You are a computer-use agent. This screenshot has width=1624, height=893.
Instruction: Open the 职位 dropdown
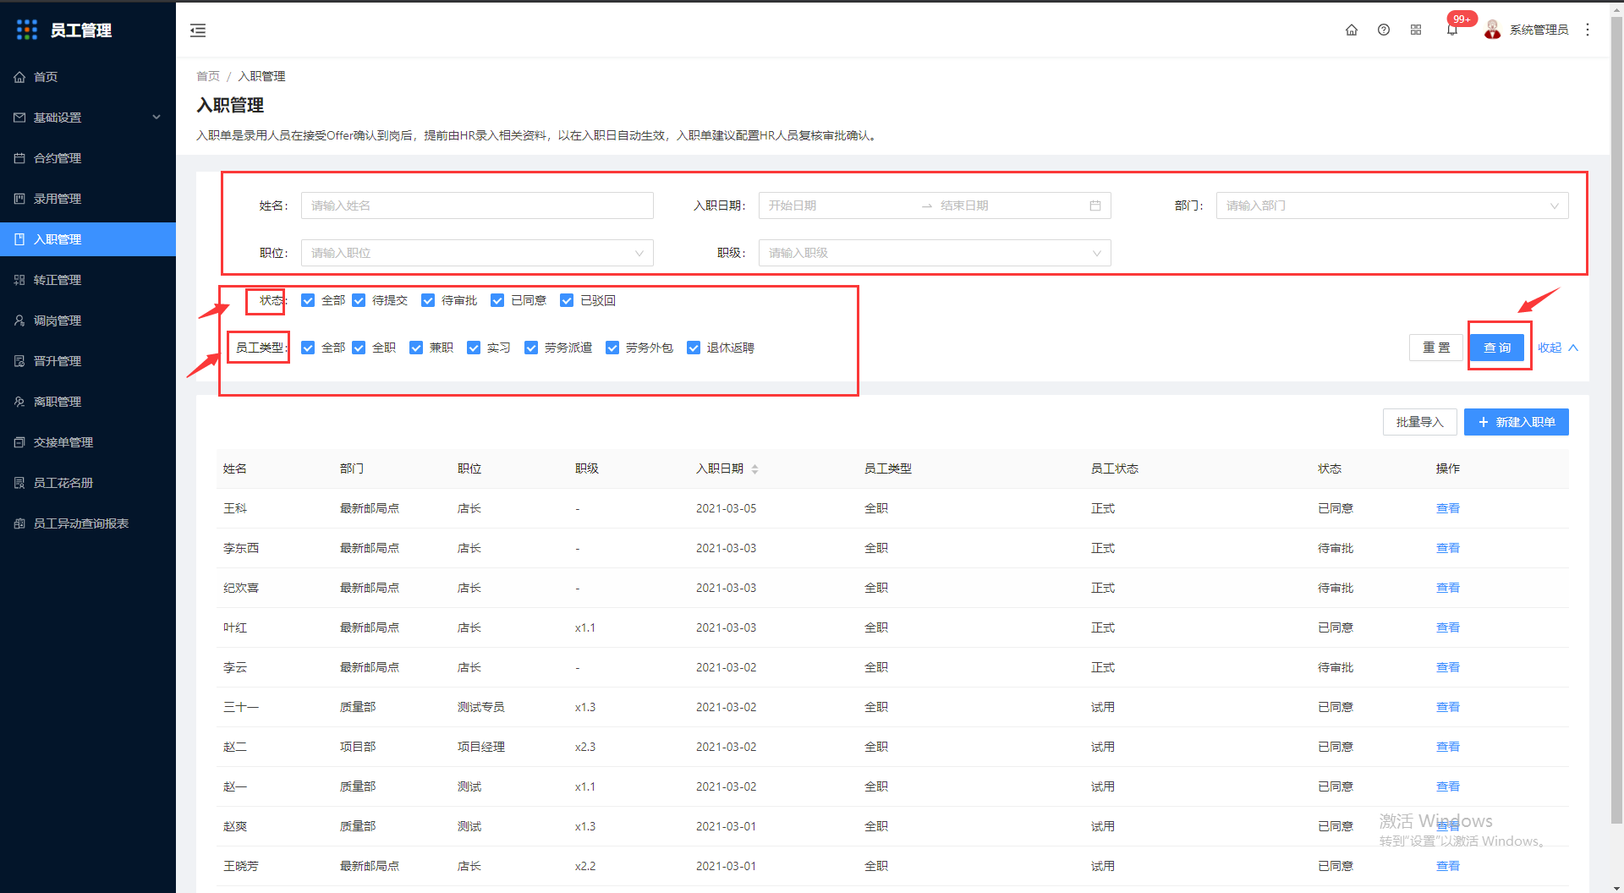(477, 253)
